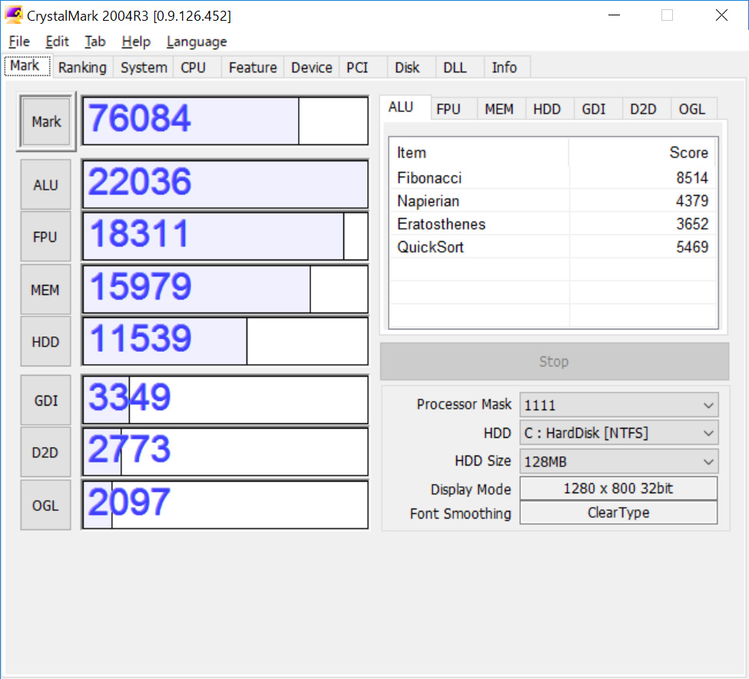Run the MEM benchmark
749x679 pixels.
coord(45,290)
